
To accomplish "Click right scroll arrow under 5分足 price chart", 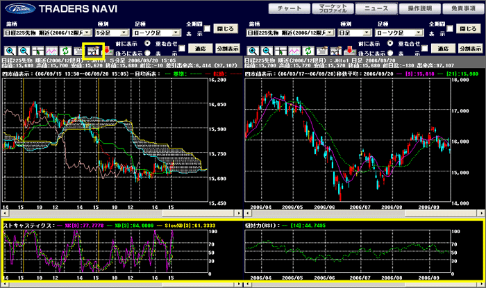I will click(x=238, y=213).
